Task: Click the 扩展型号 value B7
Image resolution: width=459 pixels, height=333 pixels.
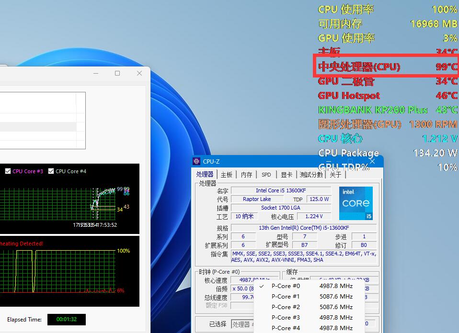Action: click(305, 245)
